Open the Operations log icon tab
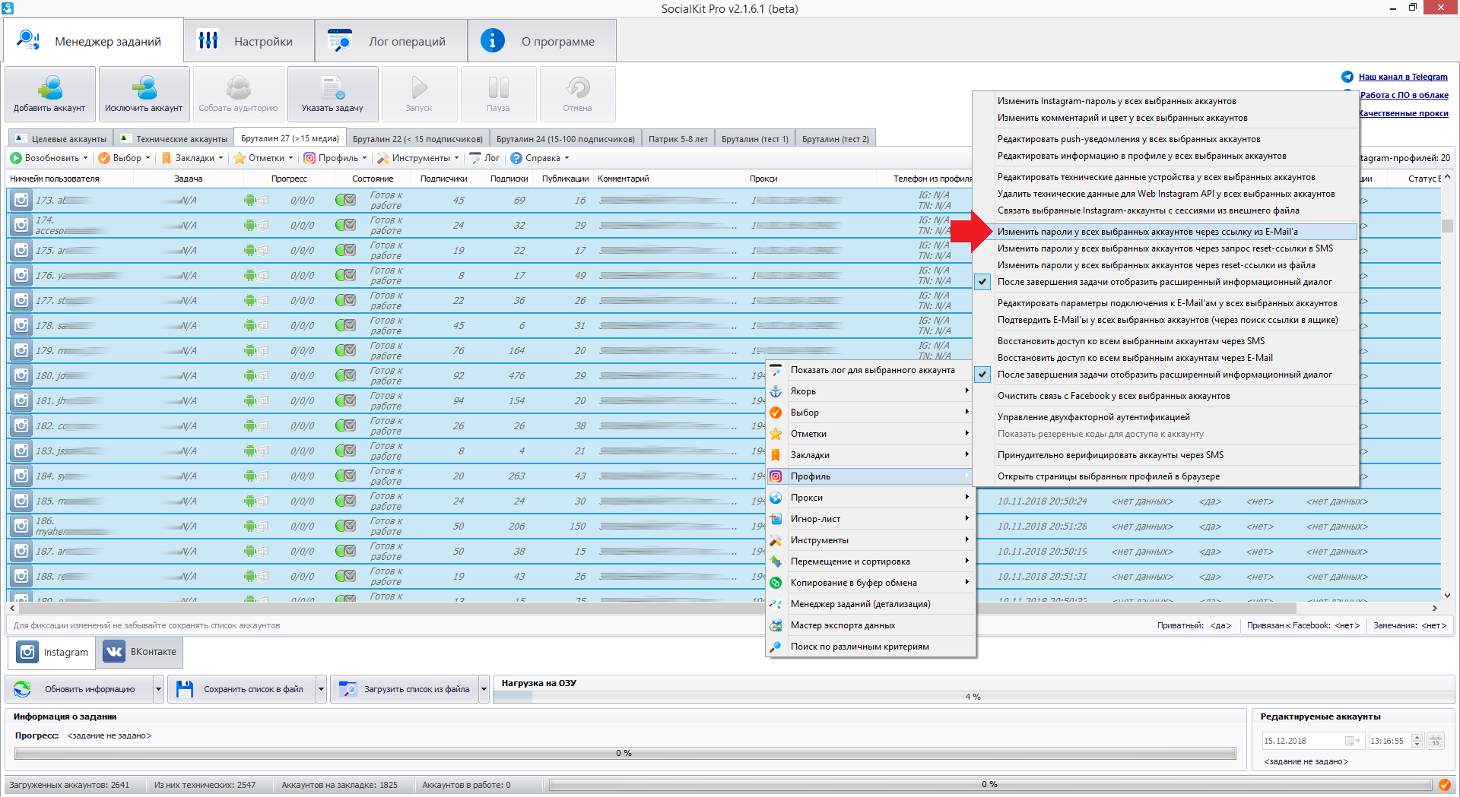1460x797 pixels. tap(340, 40)
